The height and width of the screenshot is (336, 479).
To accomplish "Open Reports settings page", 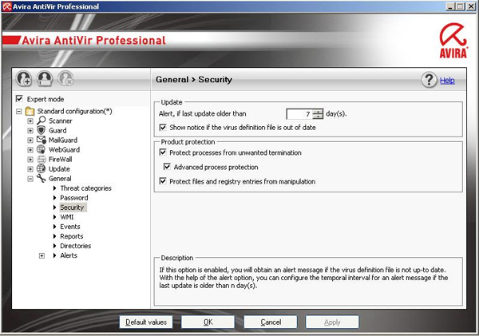I will [72, 236].
